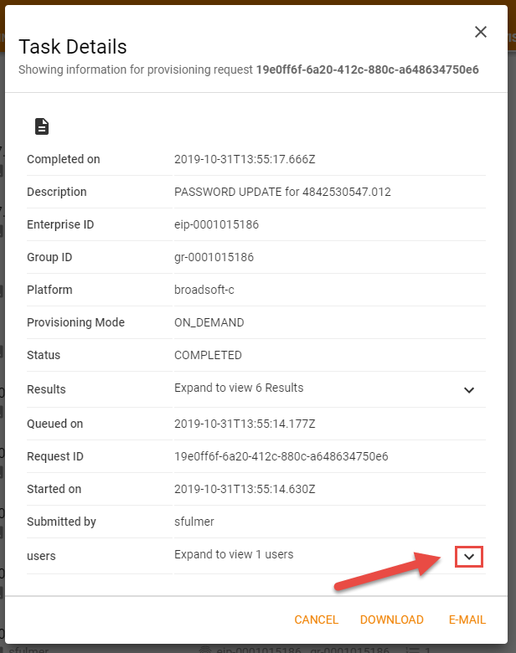Select the Request ID value in the table
This screenshot has height=653, width=516.
pyautogui.click(x=281, y=456)
